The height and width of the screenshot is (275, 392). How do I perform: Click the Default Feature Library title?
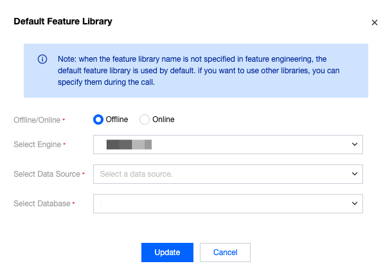(63, 22)
